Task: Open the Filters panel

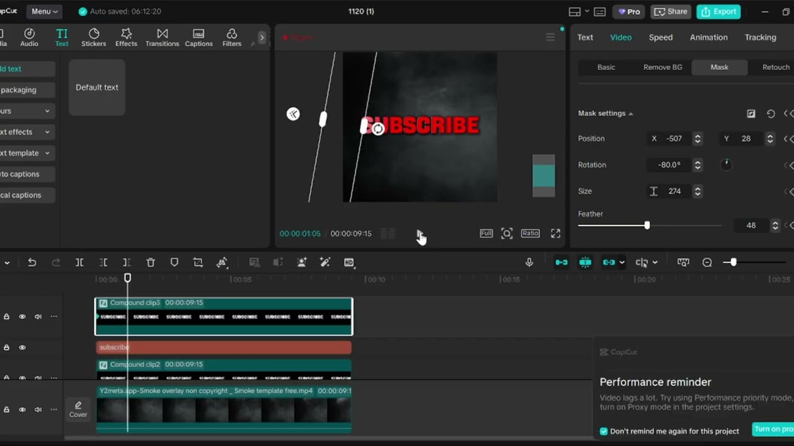Action: 232,37
